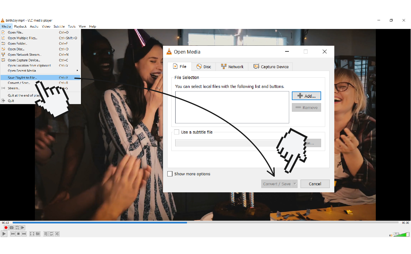Expand Open Recent Media submenu
The height and width of the screenshot is (254, 411).
(40, 71)
